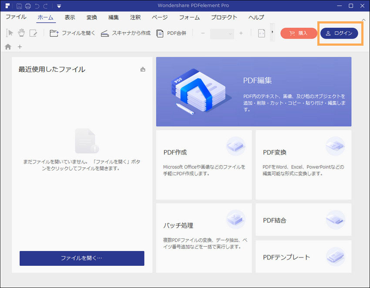Open the zoom level dropdown

pos(222,33)
